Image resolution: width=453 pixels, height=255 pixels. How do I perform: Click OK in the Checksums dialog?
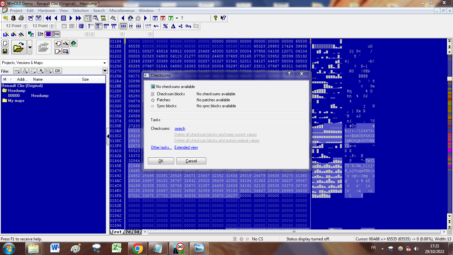click(161, 161)
